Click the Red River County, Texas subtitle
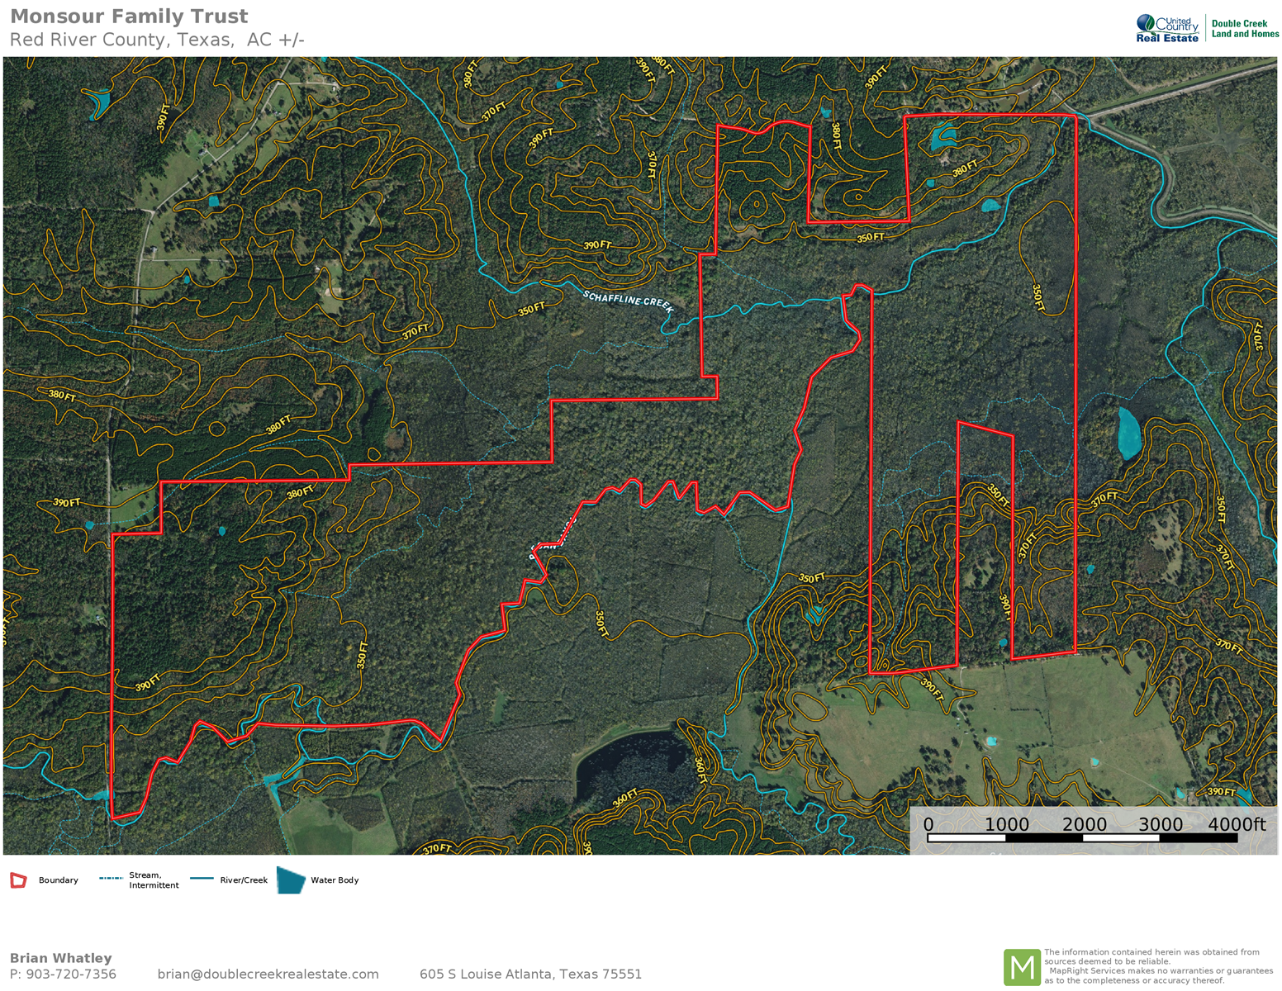Viewport: 1282px width, 991px height. (157, 40)
